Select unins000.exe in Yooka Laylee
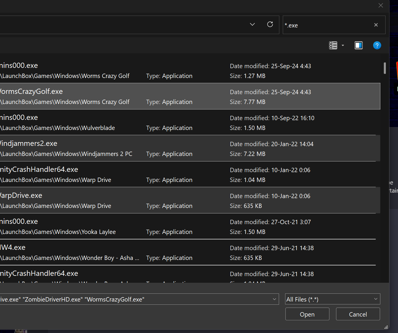This screenshot has width=398, height=333. point(190,226)
